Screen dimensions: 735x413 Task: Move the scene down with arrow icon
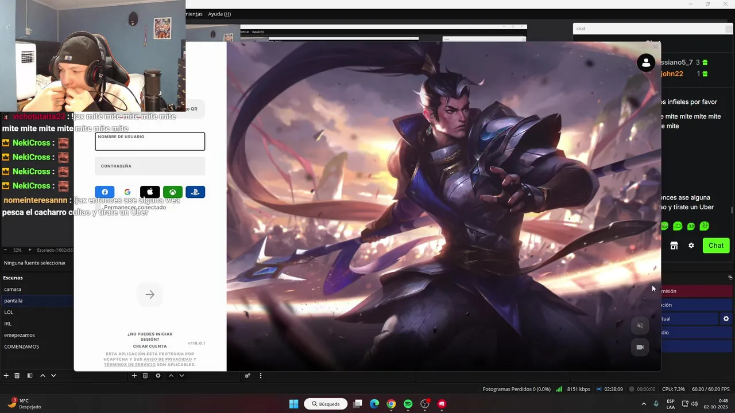[53, 376]
